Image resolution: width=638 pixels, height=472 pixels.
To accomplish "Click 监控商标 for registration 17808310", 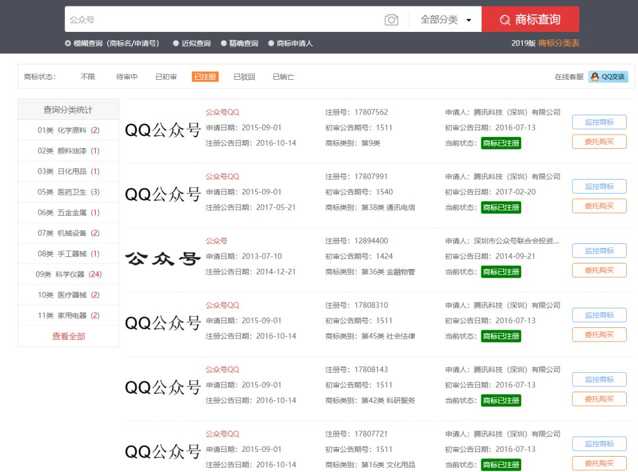I will point(599,315).
